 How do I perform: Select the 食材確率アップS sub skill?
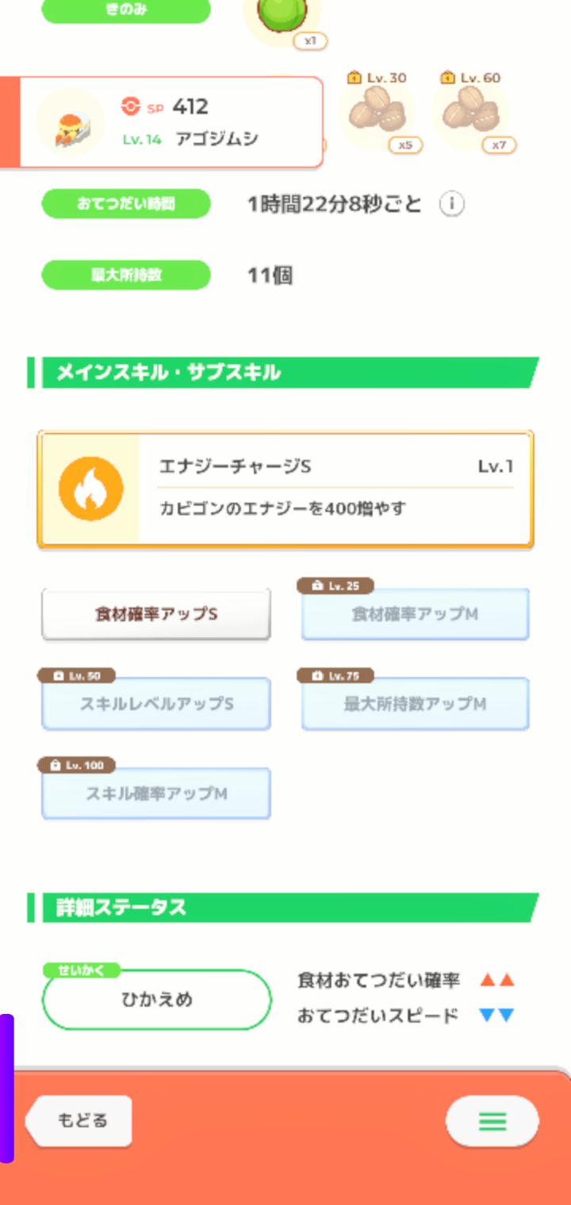(x=156, y=614)
